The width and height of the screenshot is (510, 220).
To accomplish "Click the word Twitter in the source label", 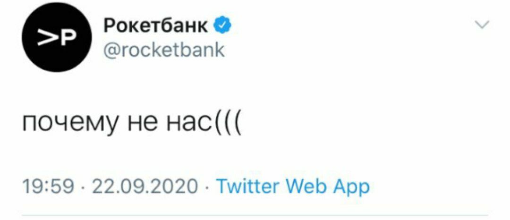I will [x=248, y=186].
